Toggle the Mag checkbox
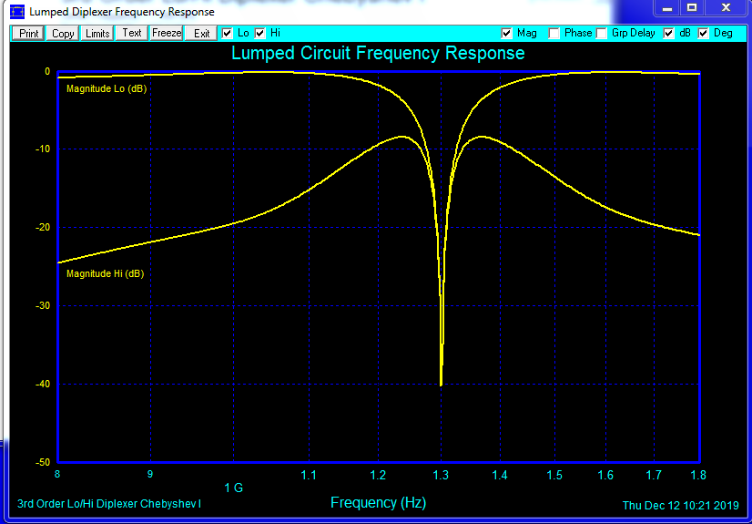The image size is (752, 524). 506,33
